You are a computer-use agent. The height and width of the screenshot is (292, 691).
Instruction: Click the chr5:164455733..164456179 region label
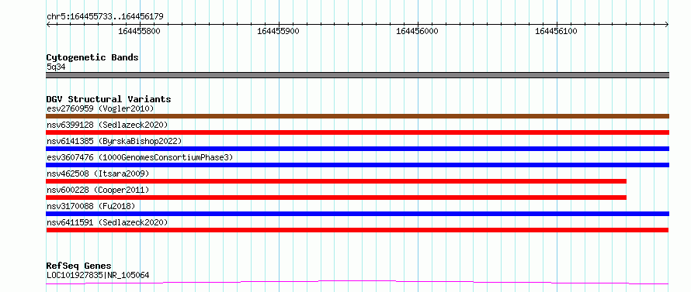point(105,17)
